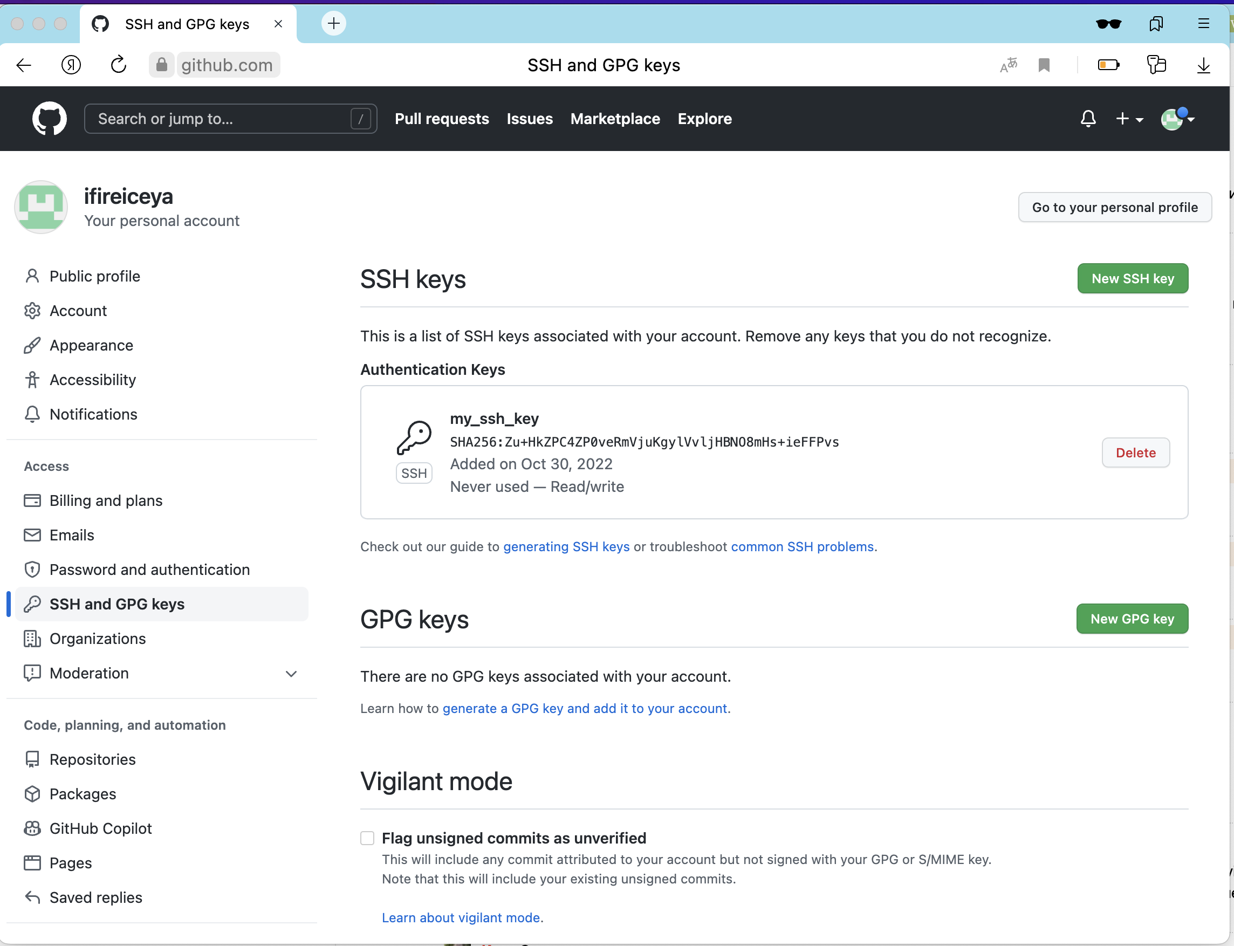Open the browser downloads arrow icon

1203,65
